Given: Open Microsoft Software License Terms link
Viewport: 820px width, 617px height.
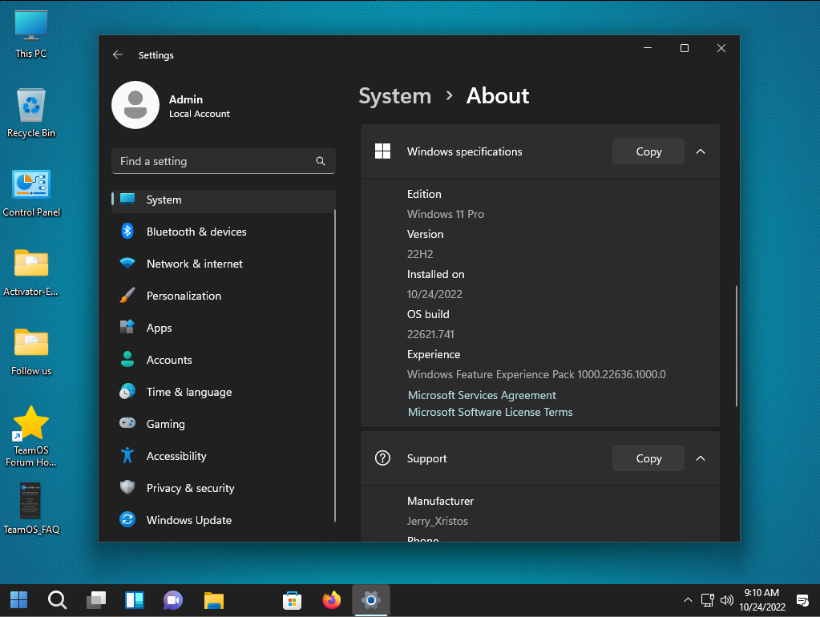Looking at the screenshot, I should (490, 412).
